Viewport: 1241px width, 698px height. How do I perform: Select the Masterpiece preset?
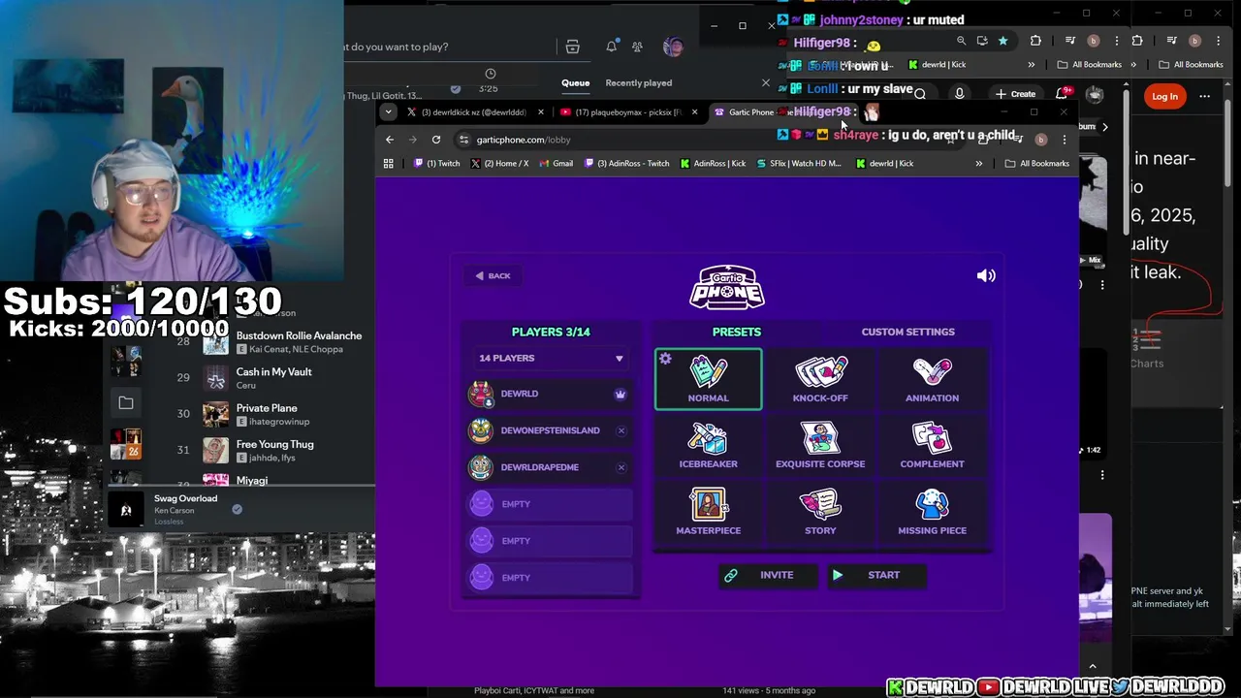coord(709,512)
